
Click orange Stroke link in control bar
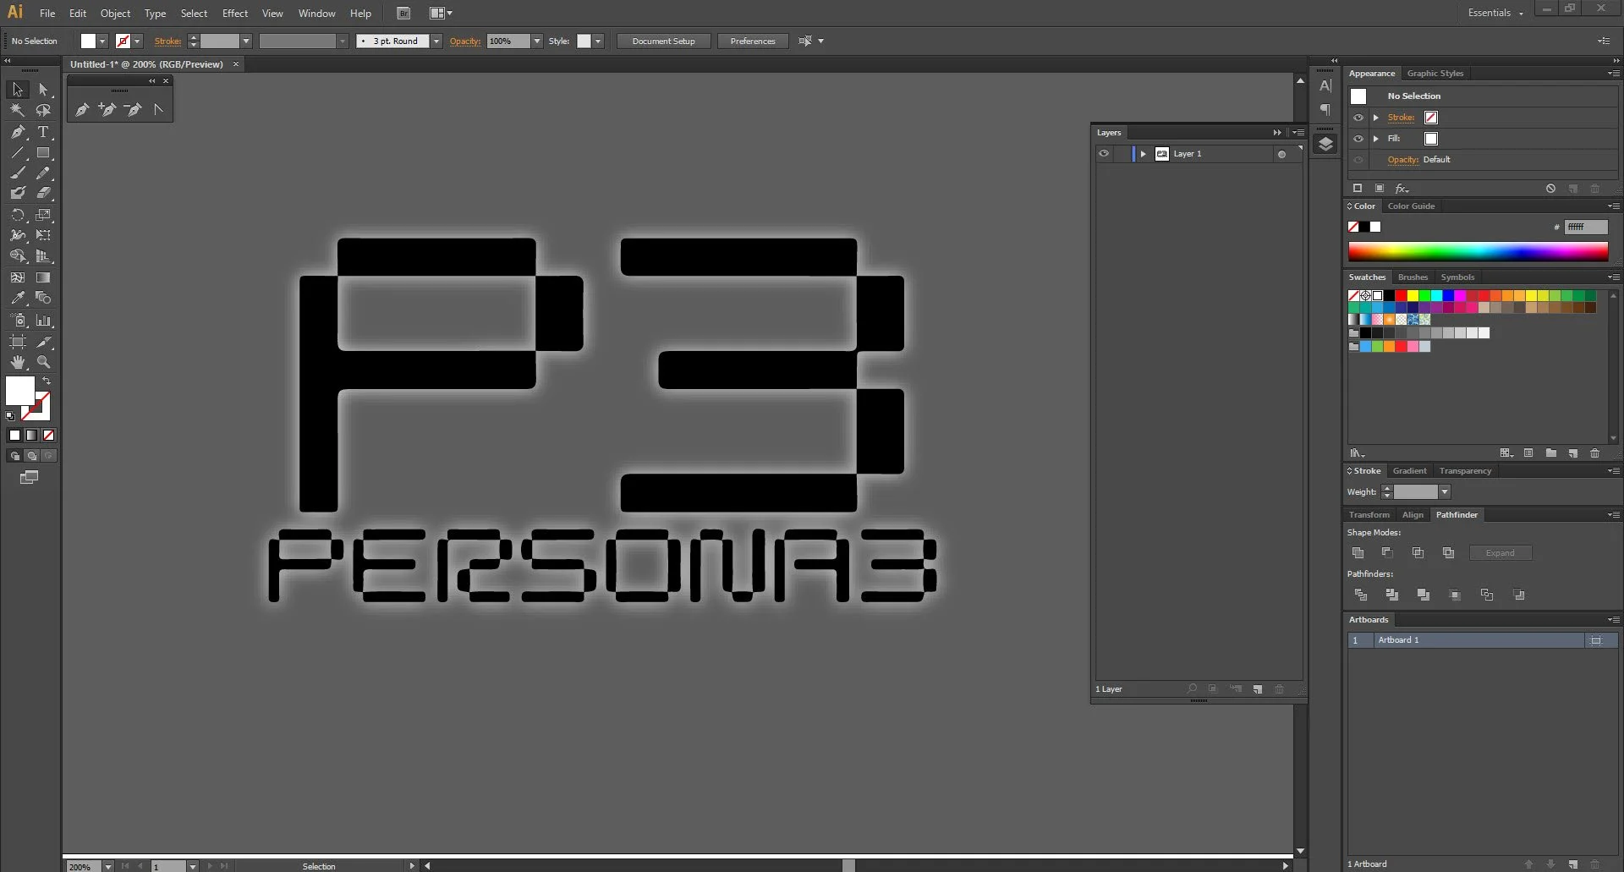click(167, 41)
